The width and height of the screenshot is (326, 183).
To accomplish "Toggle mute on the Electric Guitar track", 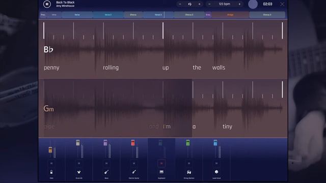I will pyautogui.click(x=134, y=164).
